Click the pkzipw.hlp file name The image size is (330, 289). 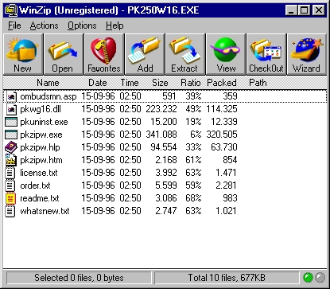(40, 147)
